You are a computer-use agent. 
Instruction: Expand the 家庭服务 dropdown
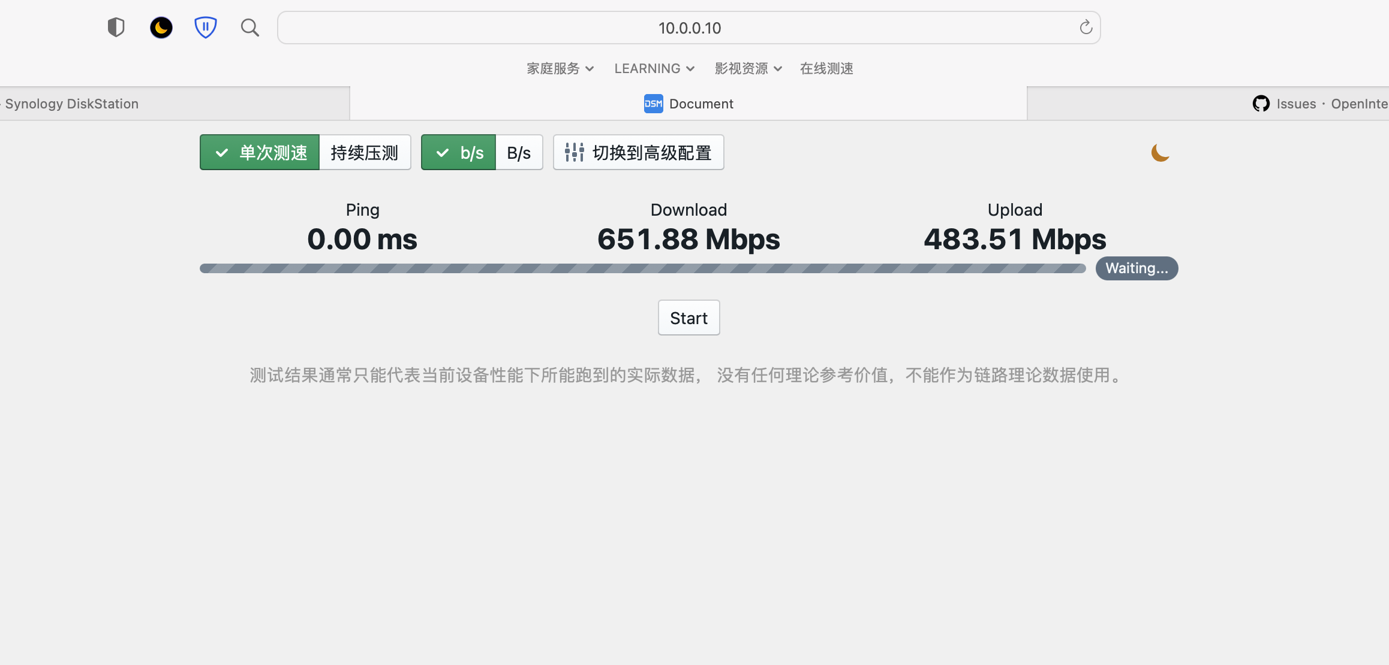559,68
